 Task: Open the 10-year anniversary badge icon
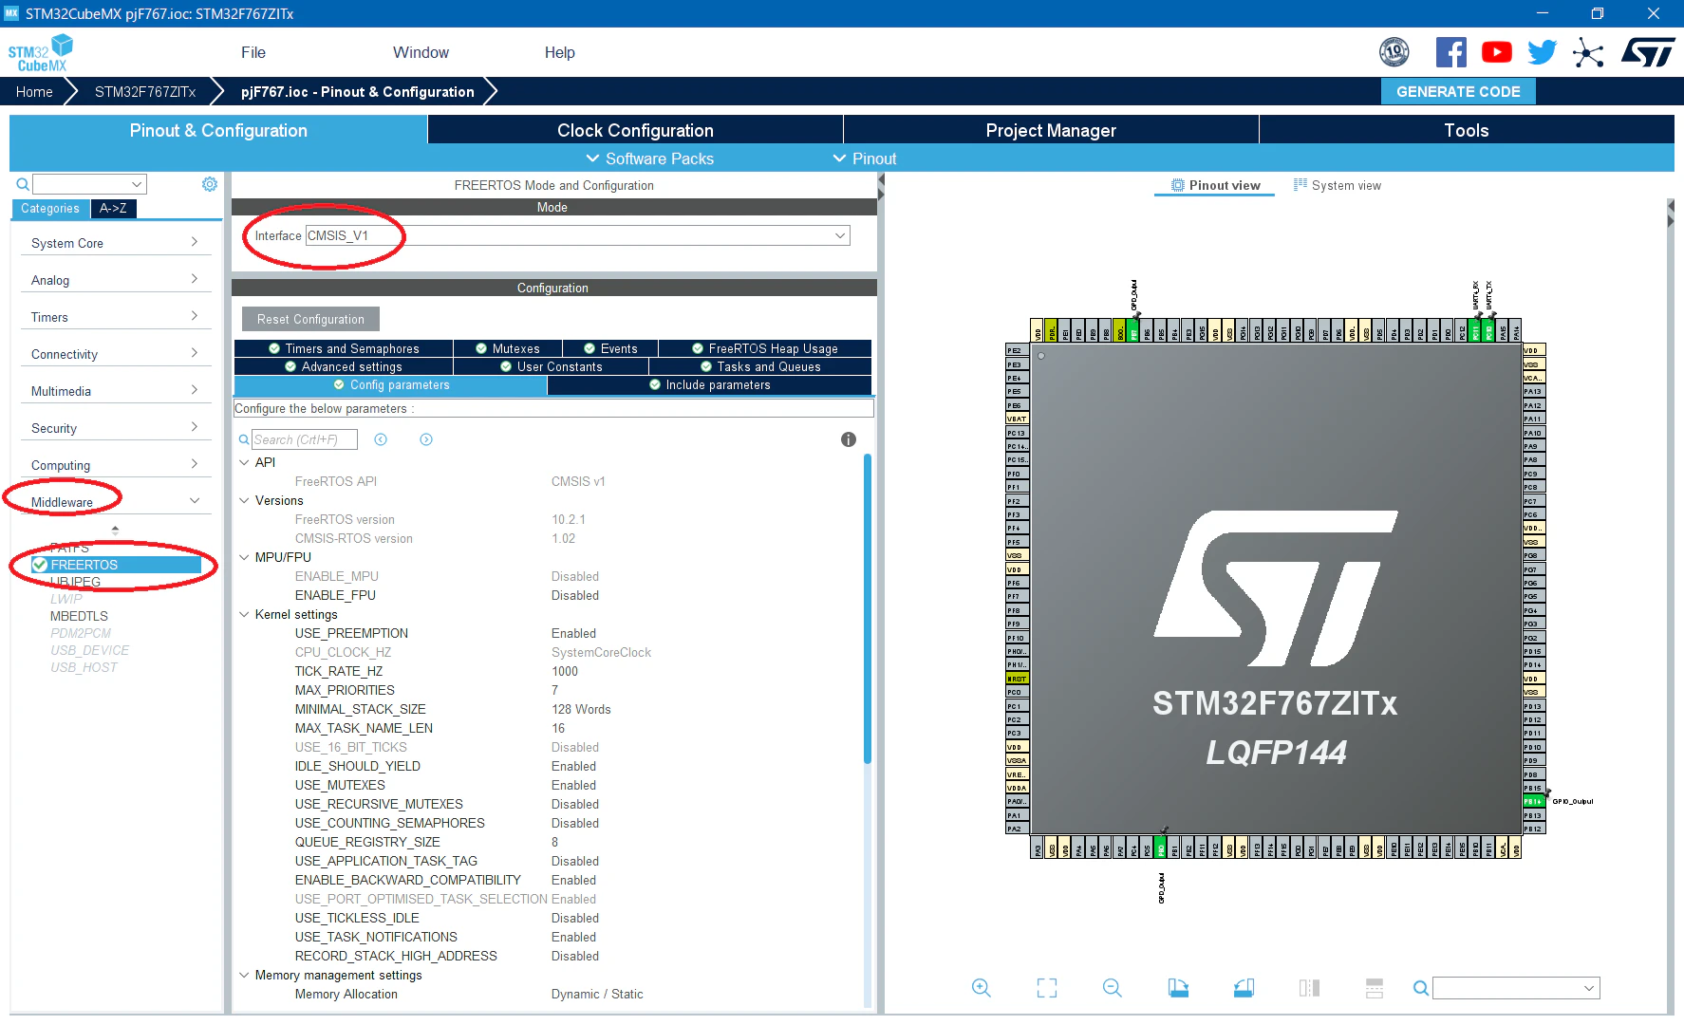point(1394,52)
